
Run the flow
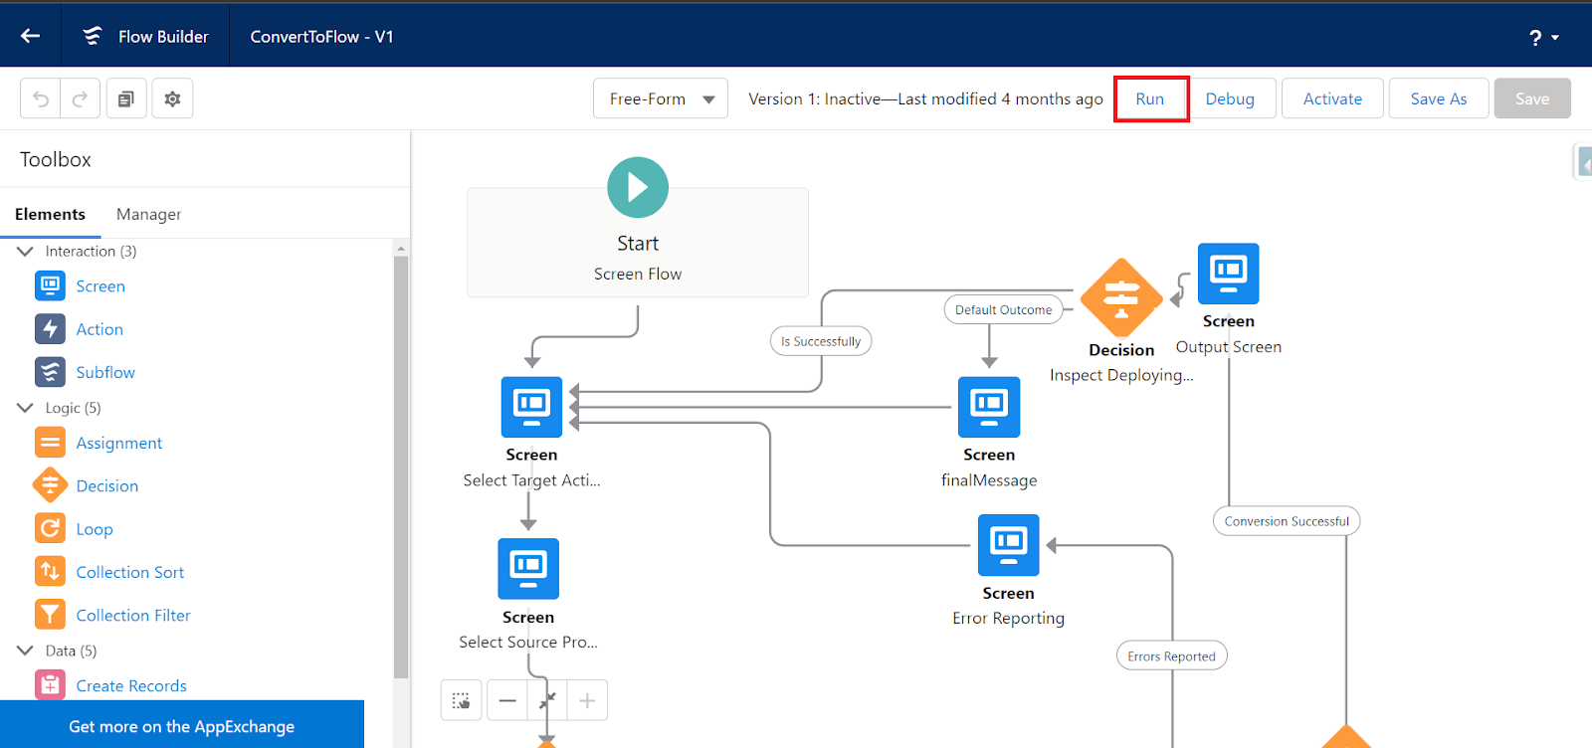(x=1150, y=98)
